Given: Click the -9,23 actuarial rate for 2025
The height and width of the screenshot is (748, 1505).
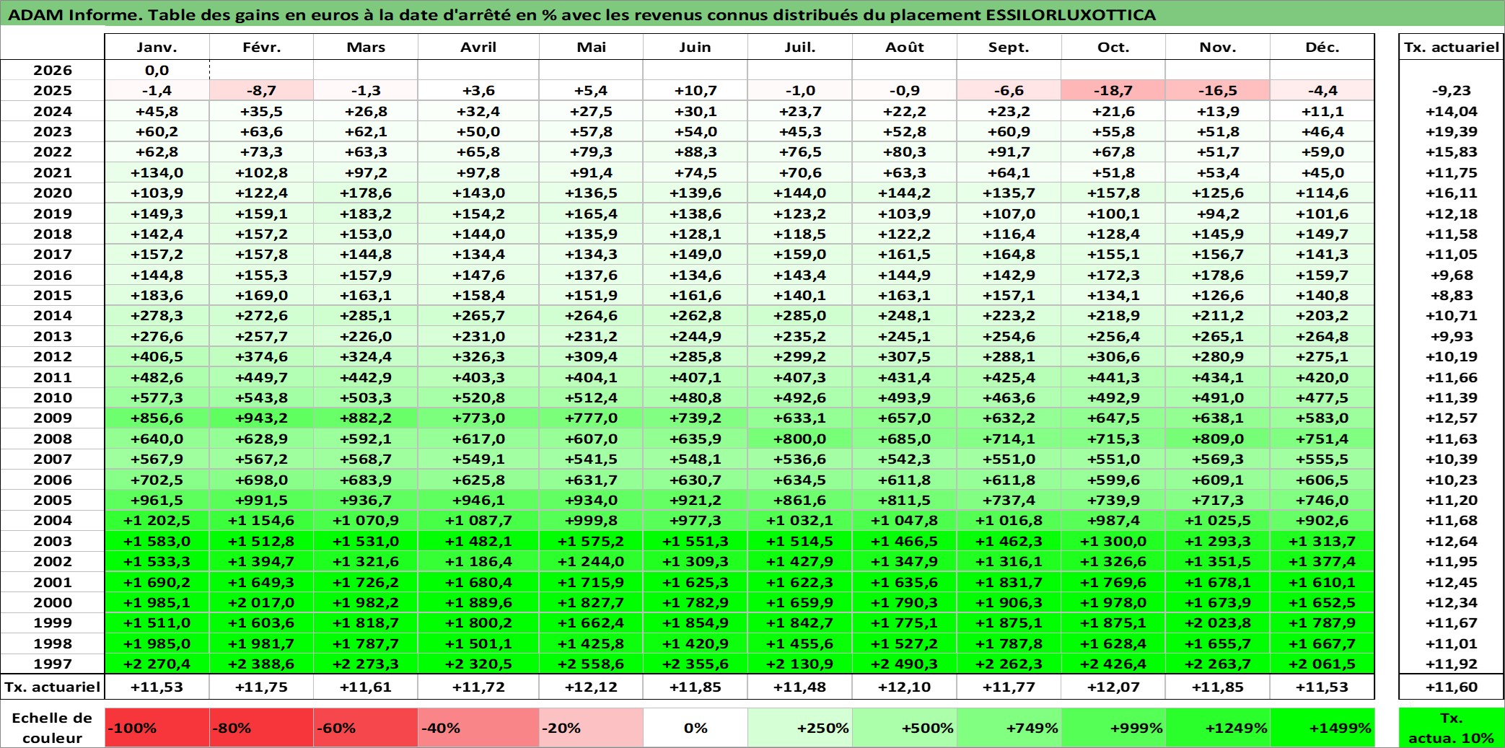Looking at the screenshot, I should [1451, 90].
